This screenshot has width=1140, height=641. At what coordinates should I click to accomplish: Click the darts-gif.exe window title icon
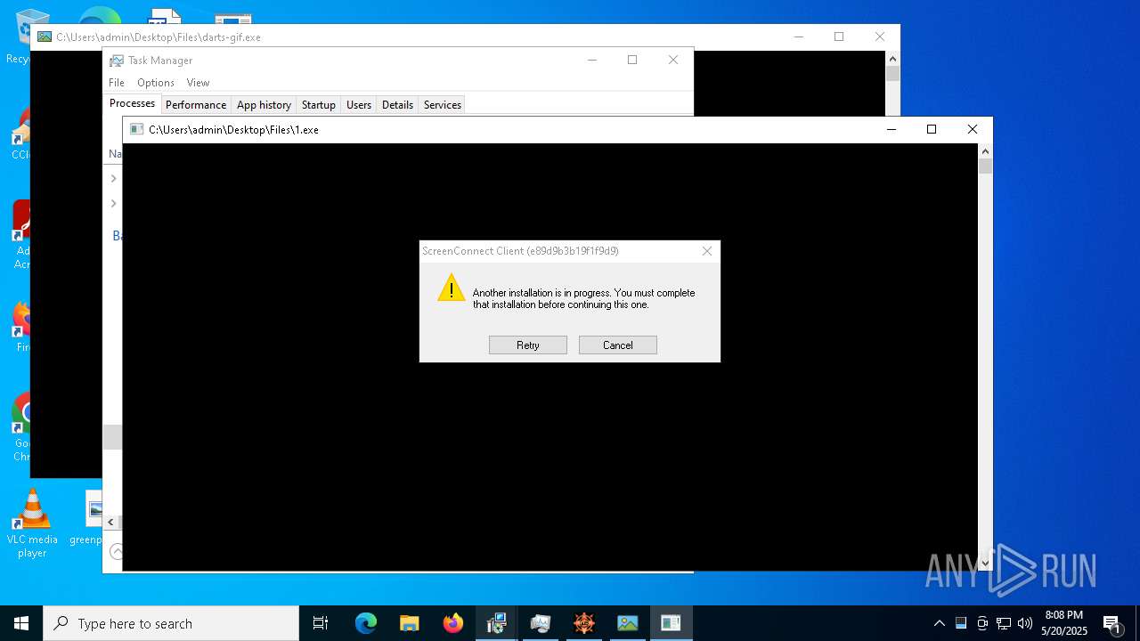click(x=45, y=37)
